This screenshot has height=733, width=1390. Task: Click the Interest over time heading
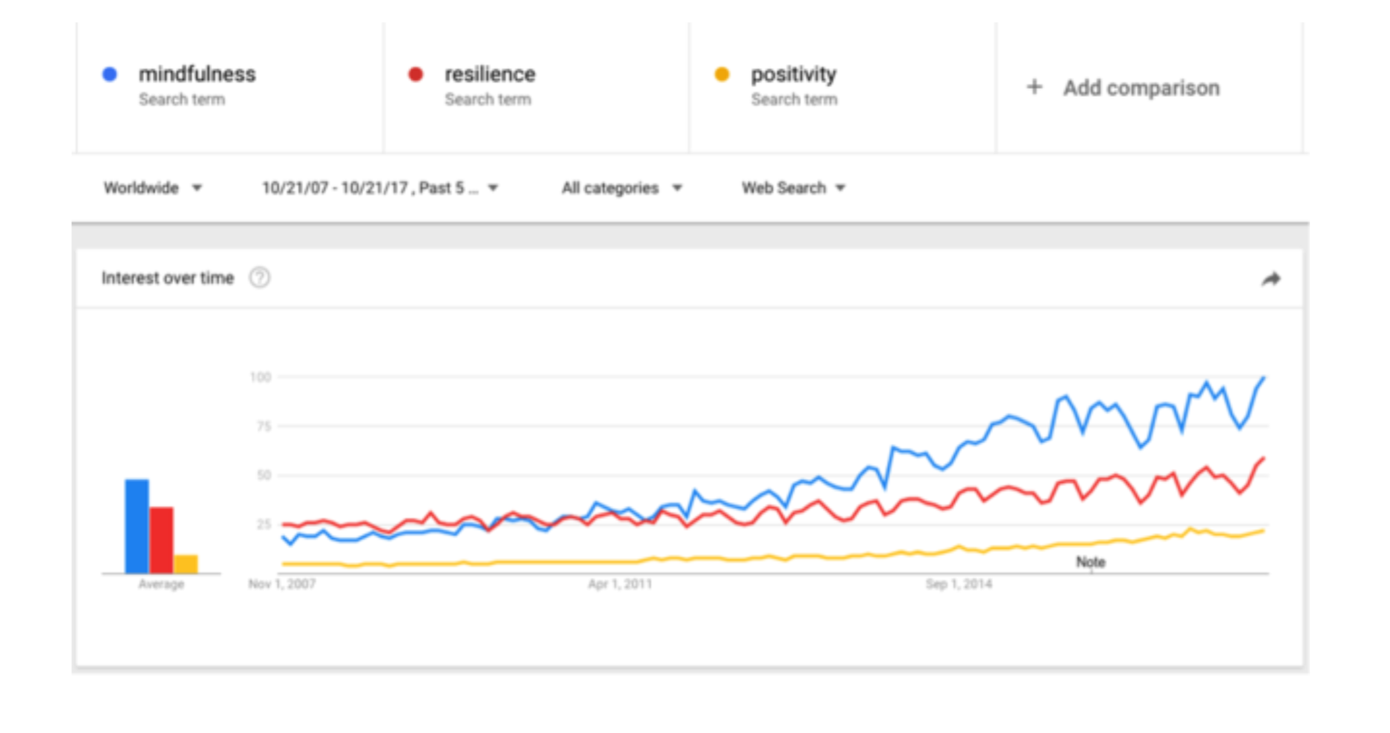coord(168,278)
